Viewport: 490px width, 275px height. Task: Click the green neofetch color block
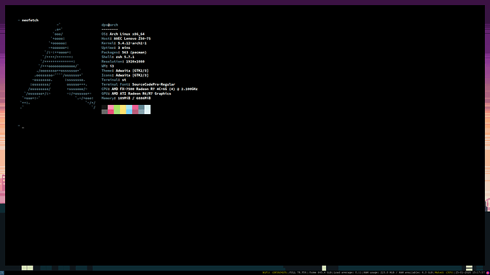pyautogui.click(x=117, y=109)
